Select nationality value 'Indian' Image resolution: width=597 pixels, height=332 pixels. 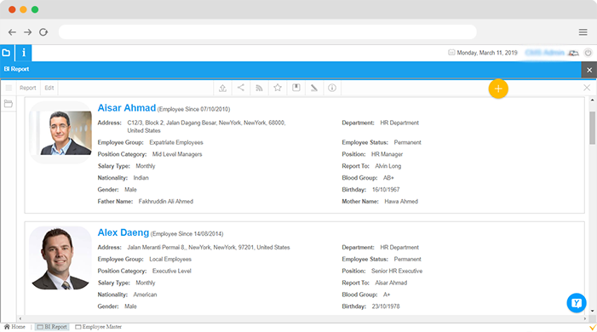coord(141,178)
